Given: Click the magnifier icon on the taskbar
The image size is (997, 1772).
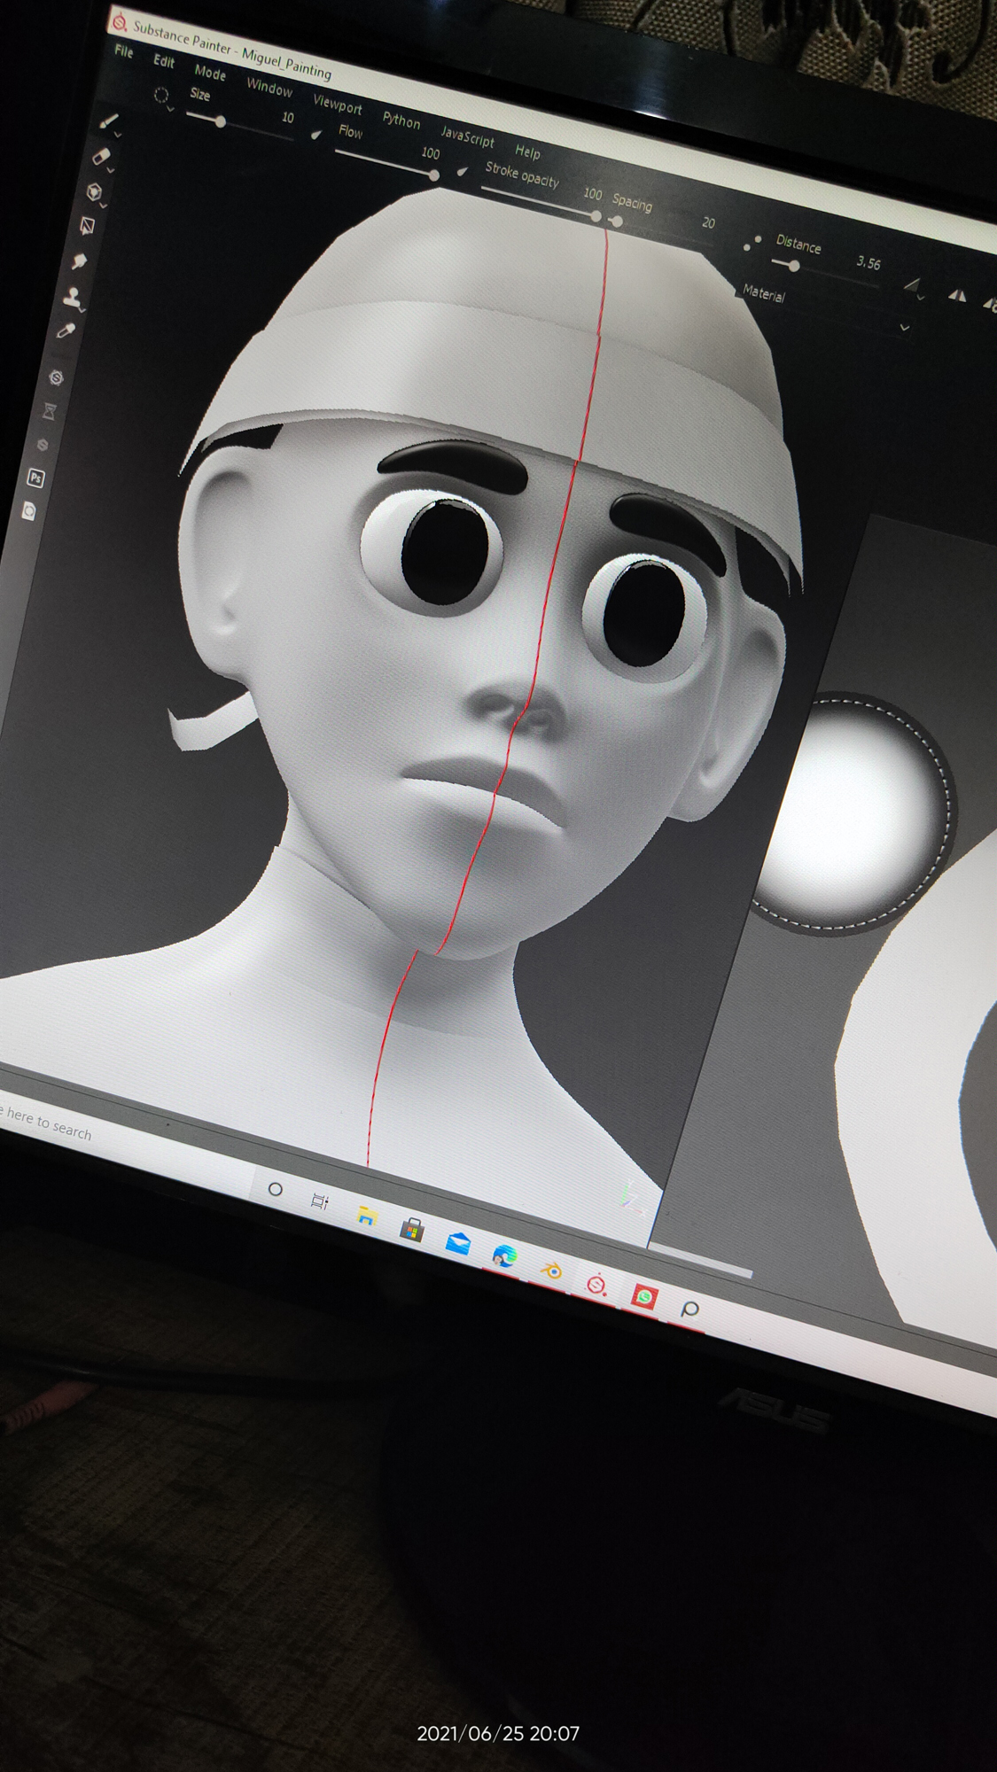Looking at the screenshot, I should (690, 1309).
